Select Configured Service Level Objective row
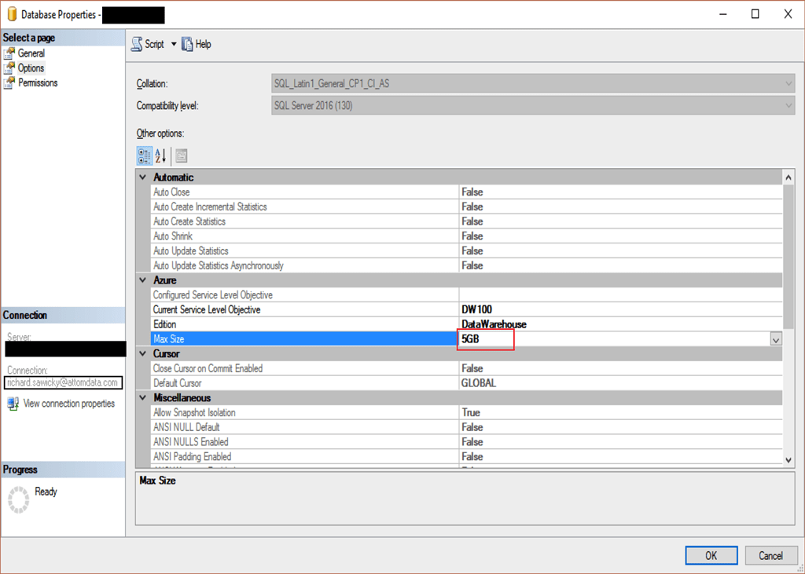This screenshot has width=805, height=574. tap(466, 295)
